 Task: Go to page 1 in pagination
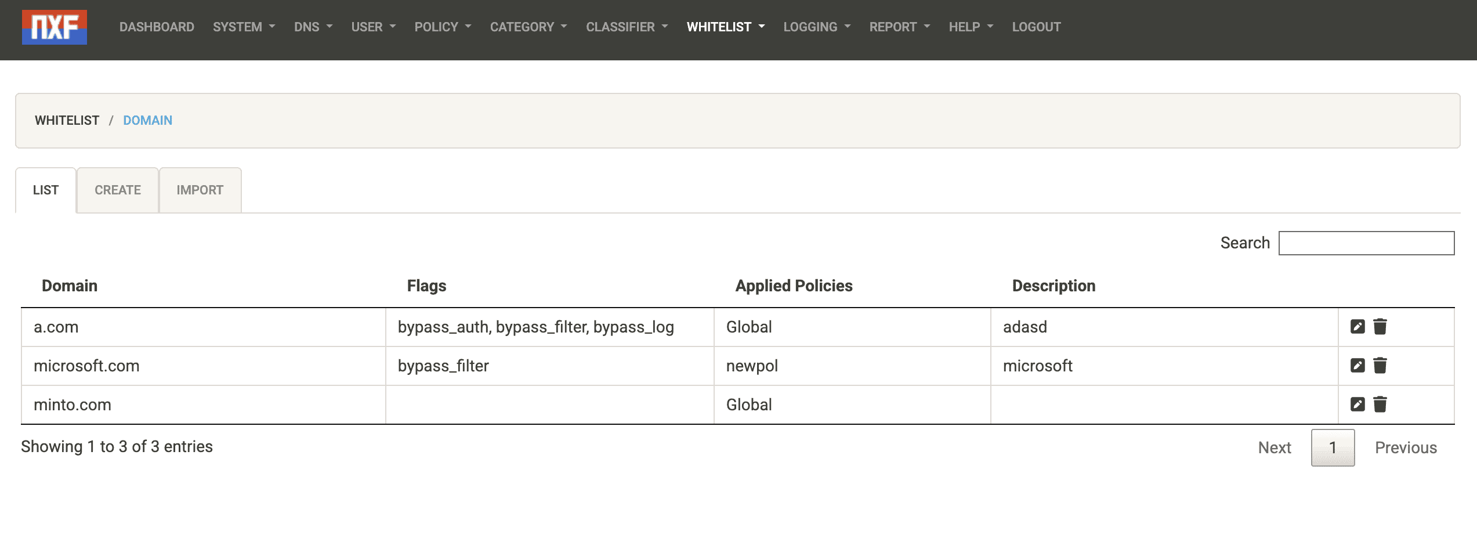1333,447
